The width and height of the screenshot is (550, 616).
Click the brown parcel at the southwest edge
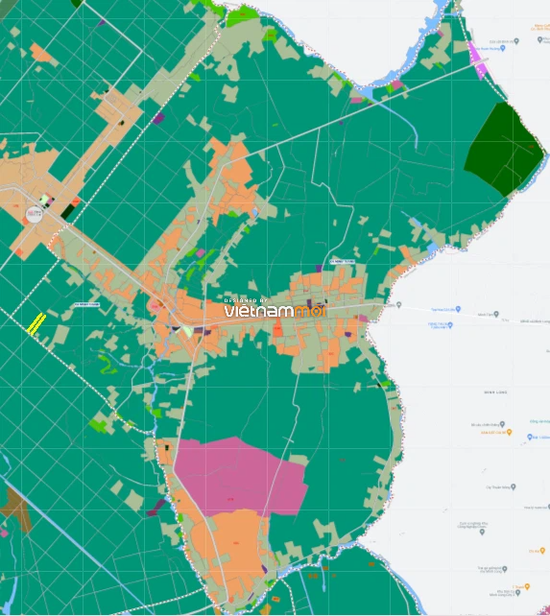click(15, 509)
